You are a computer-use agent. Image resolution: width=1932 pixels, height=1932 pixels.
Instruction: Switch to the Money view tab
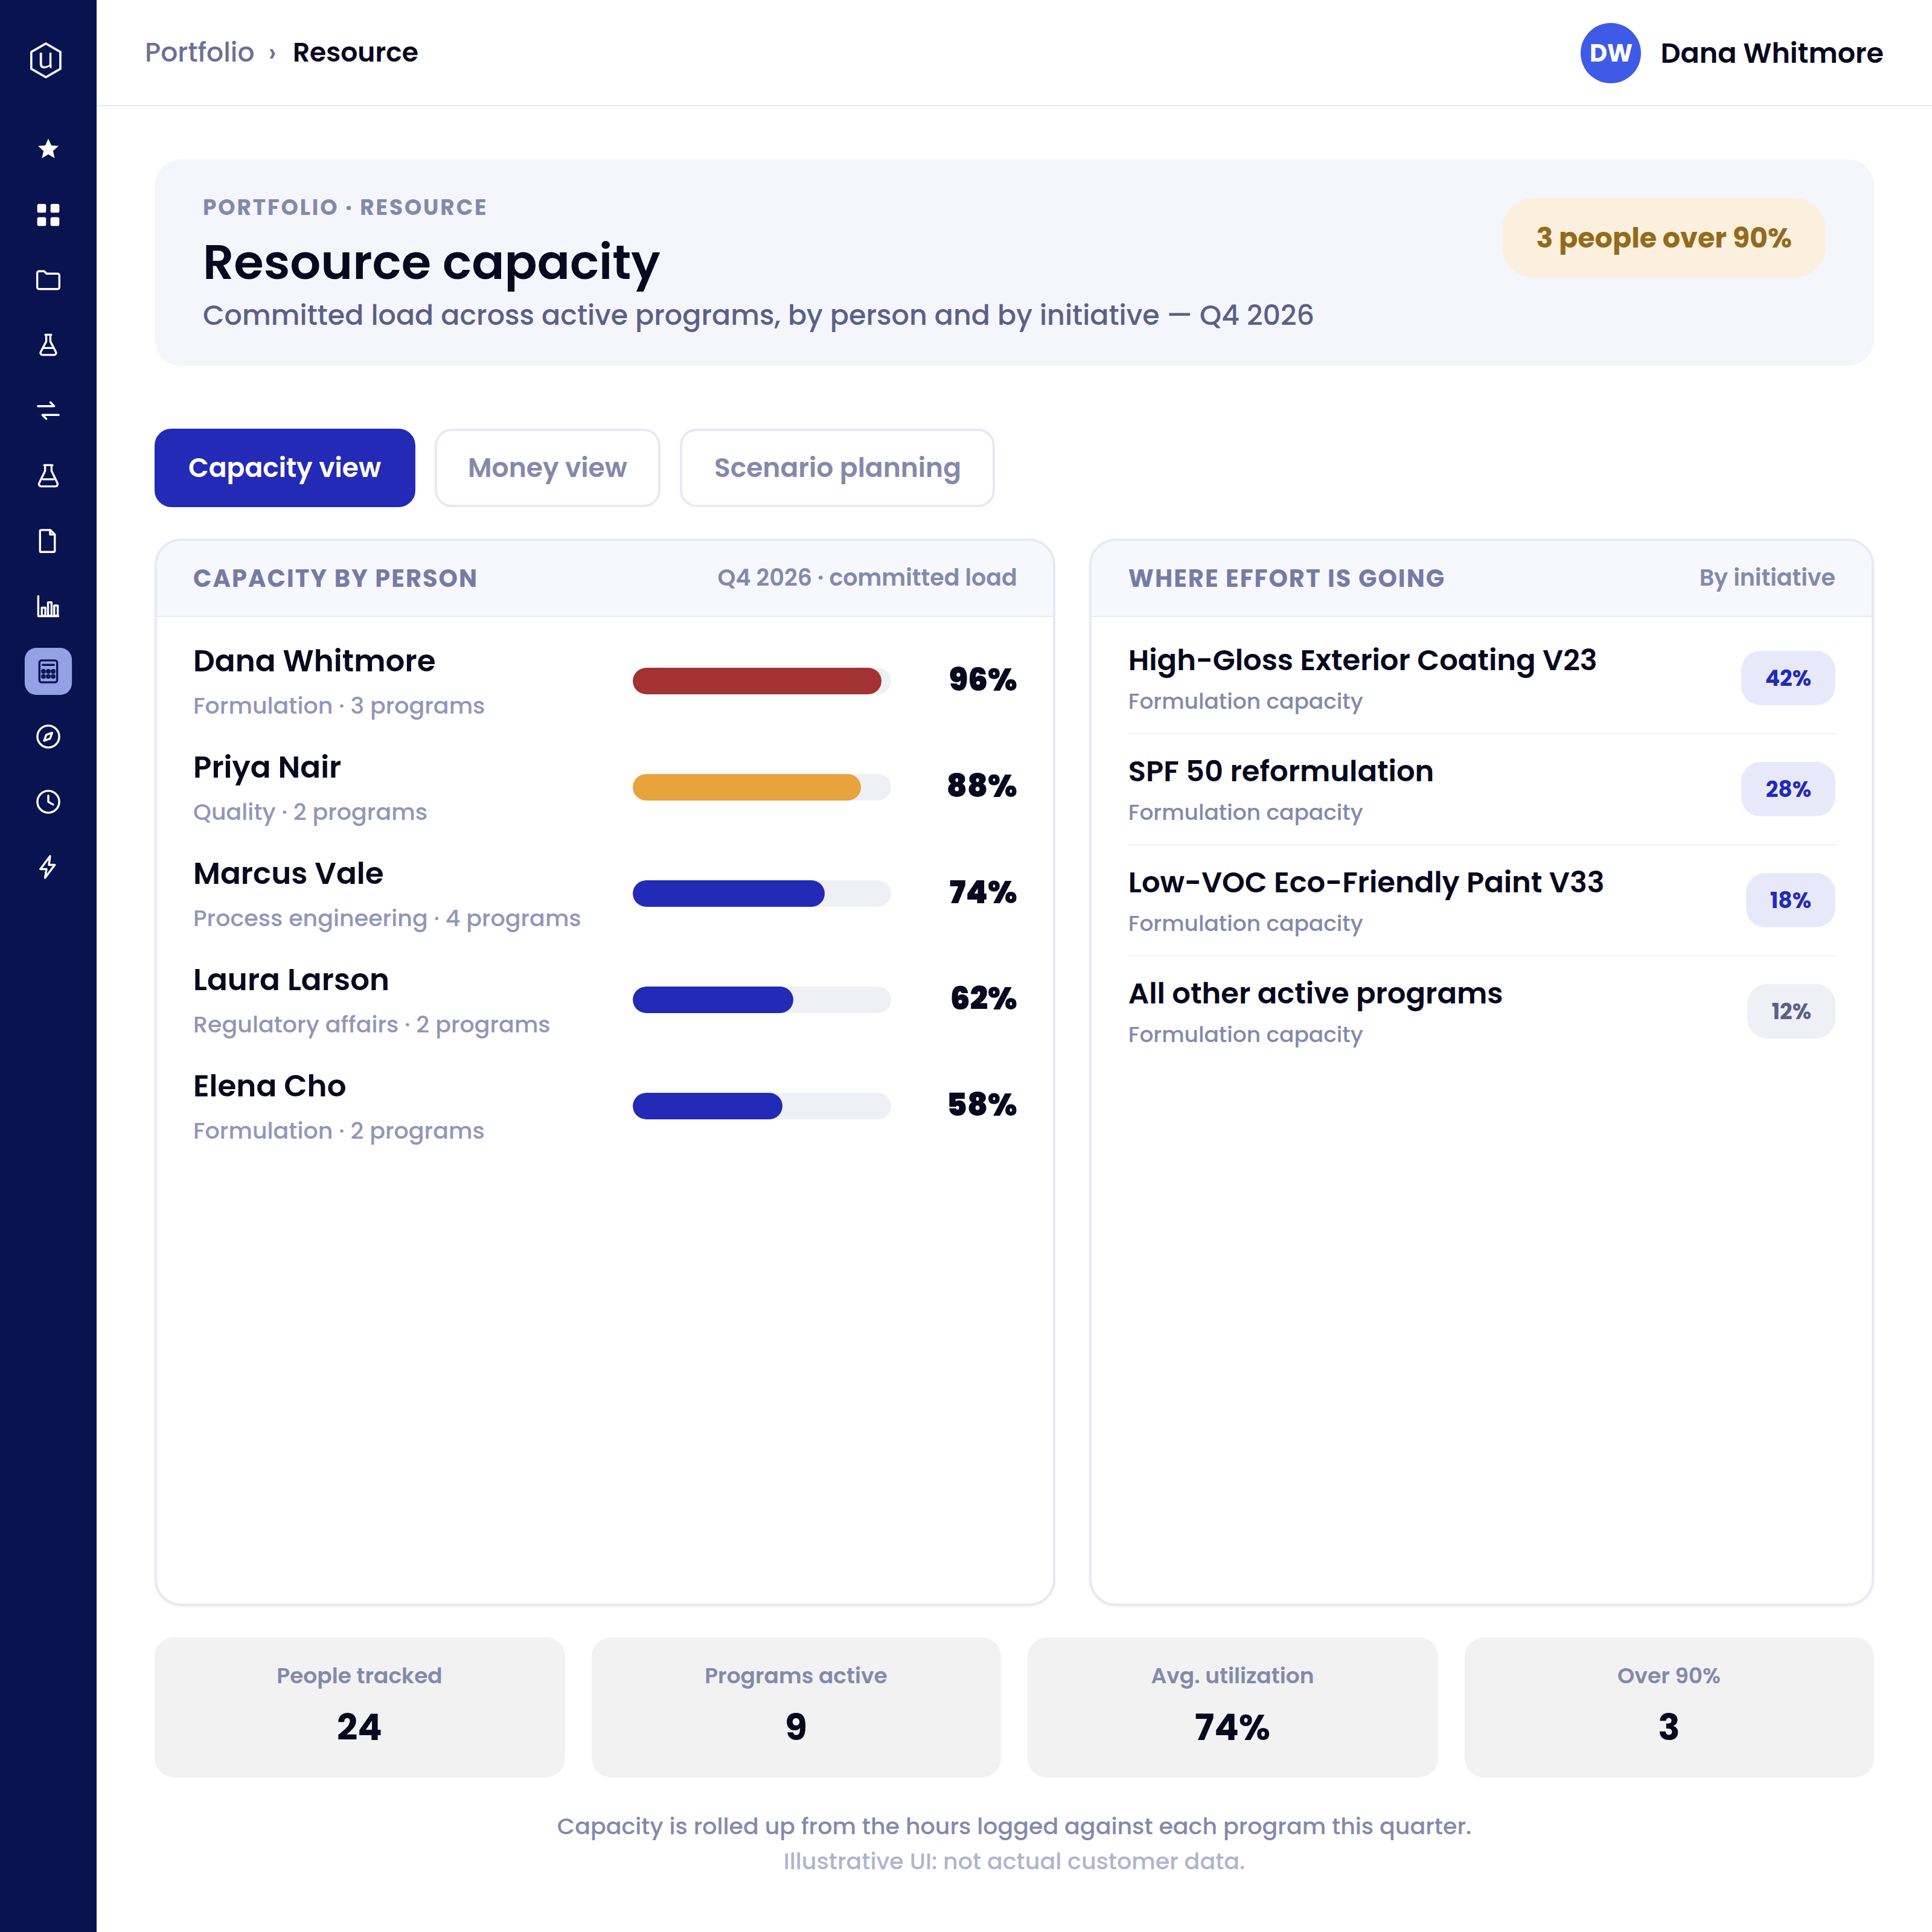(547, 468)
